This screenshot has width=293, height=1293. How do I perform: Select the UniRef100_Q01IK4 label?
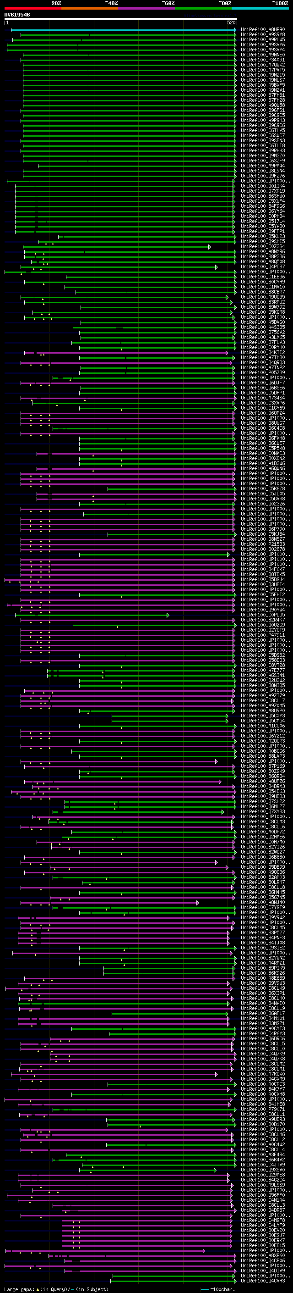[263, 186]
